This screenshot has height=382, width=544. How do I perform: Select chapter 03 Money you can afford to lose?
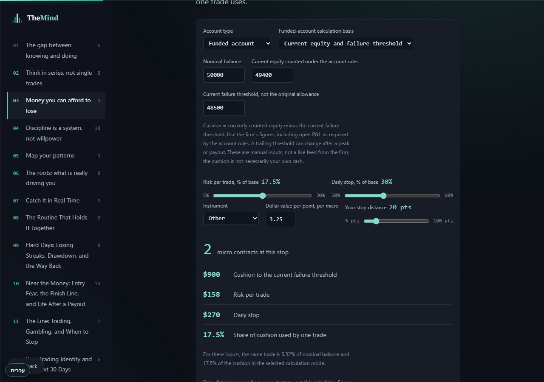(56, 106)
